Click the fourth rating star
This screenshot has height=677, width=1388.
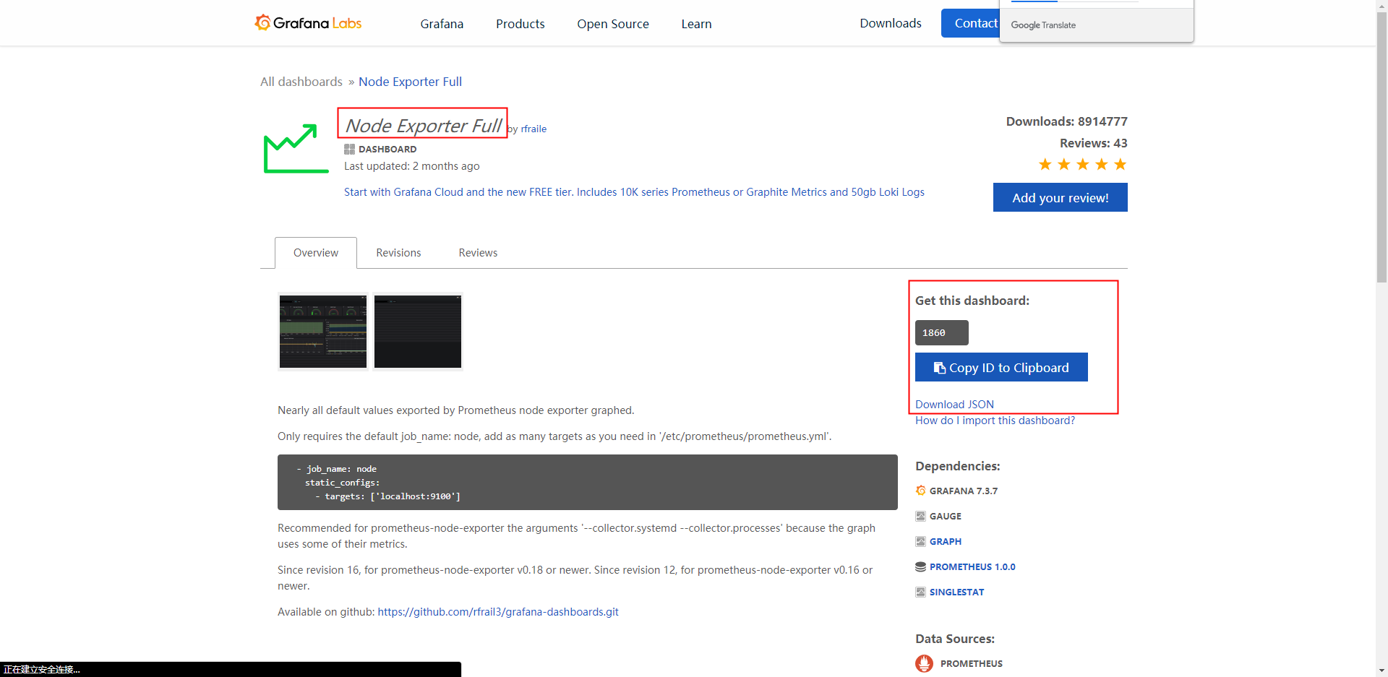click(x=1102, y=165)
